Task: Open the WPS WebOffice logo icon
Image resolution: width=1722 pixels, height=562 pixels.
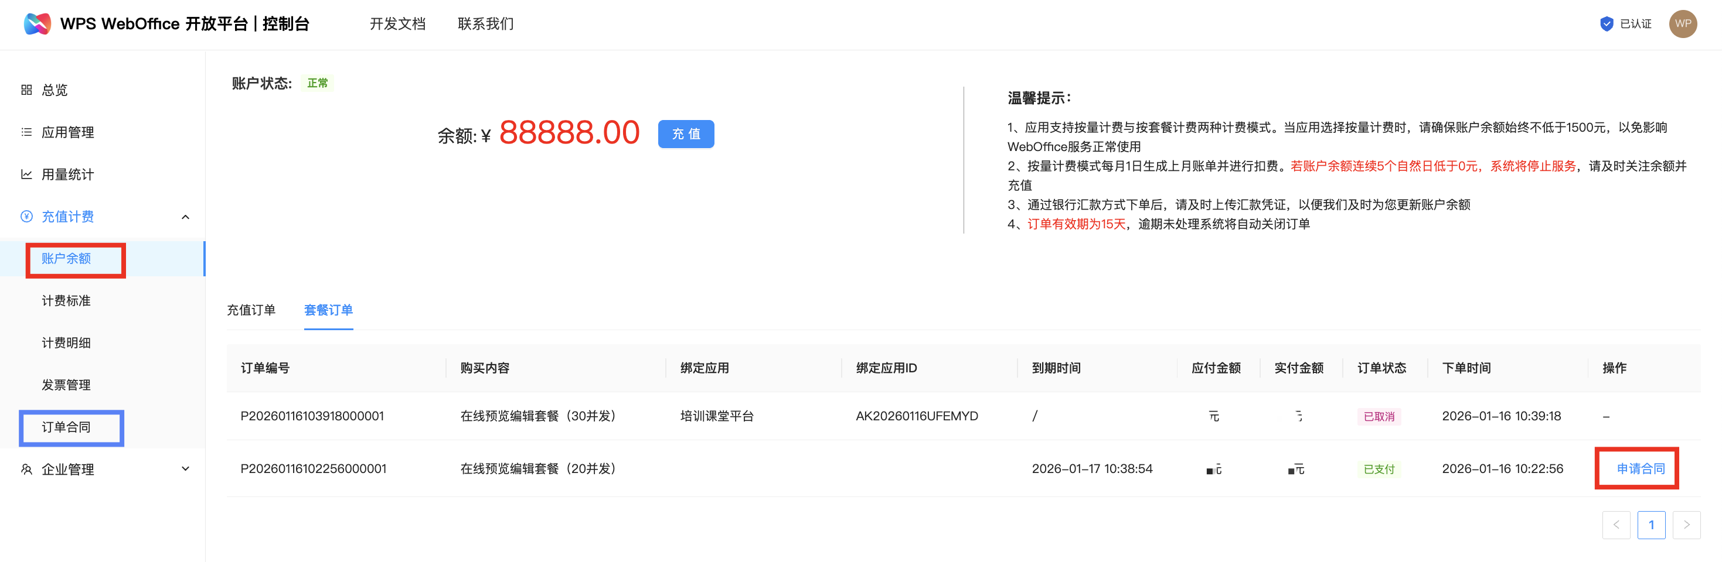Action: coord(38,23)
